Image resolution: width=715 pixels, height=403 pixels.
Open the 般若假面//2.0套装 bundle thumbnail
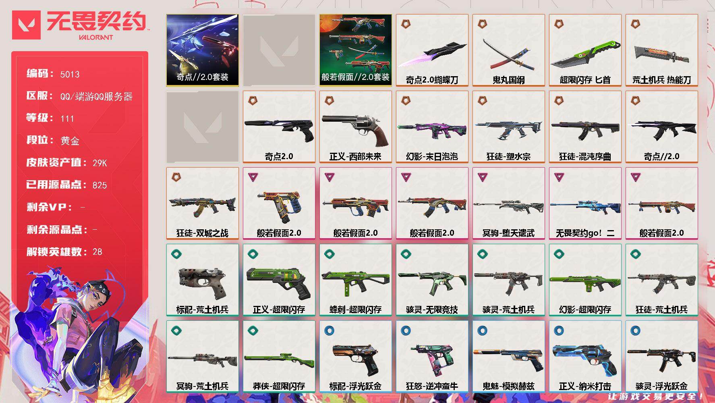pyautogui.click(x=355, y=50)
